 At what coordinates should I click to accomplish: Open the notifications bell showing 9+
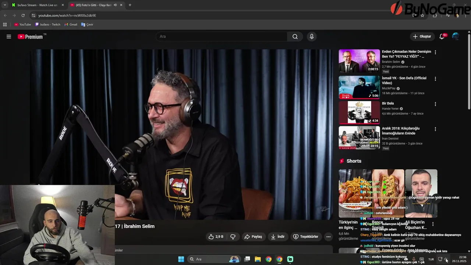[x=442, y=36]
